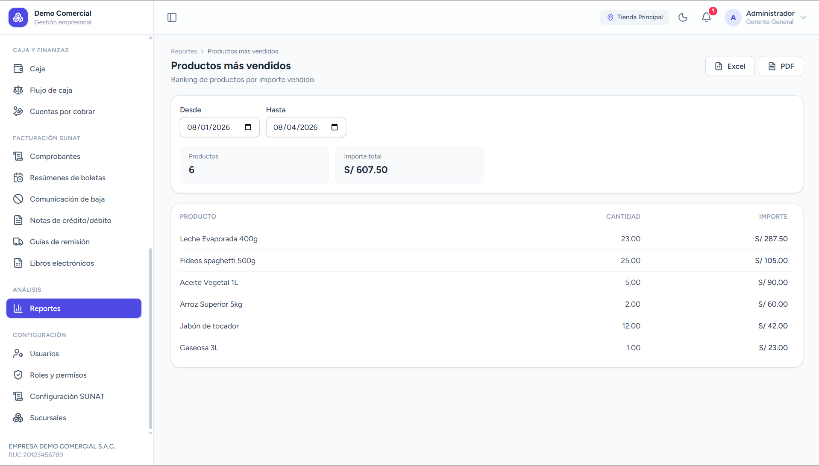819x466 pixels.
Task: Click the Arroz Superior 5kg product
Action: 211,304
